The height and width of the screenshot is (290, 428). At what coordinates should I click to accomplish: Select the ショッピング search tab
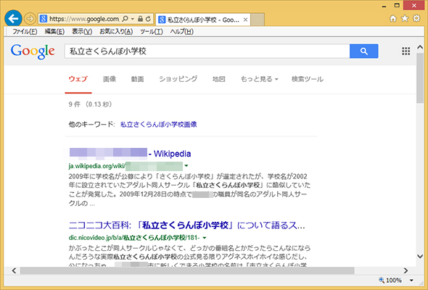coord(178,79)
